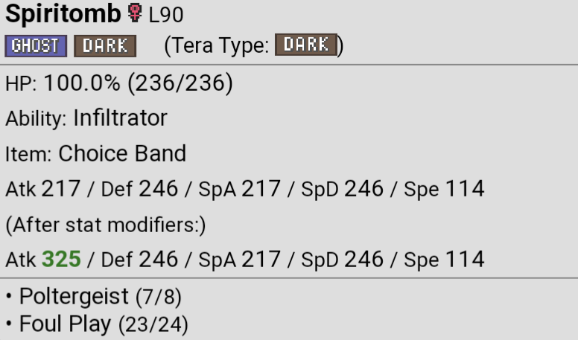Click the Foul Play PP count 23/24
578x340 pixels.
pos(153,324)
